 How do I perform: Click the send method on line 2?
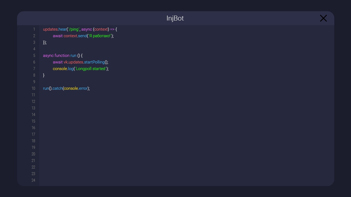[x=82, y=36]
